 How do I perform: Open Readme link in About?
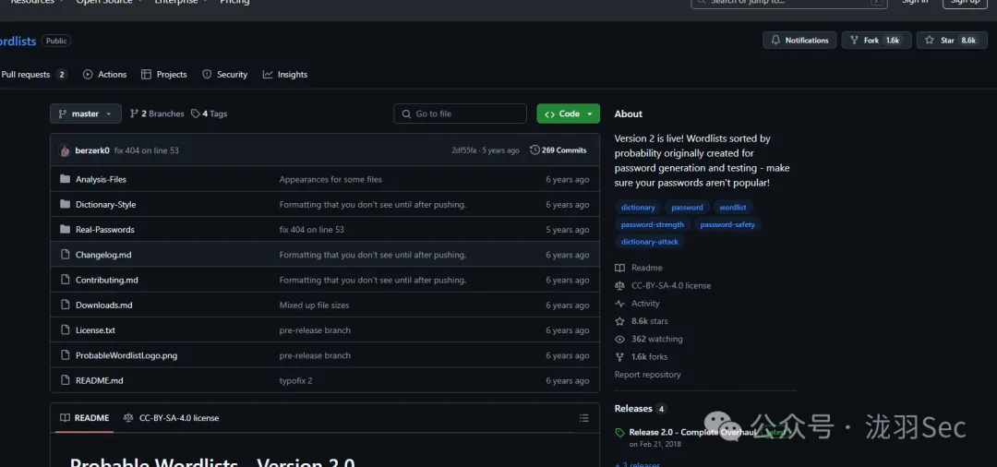coord(639,269)
